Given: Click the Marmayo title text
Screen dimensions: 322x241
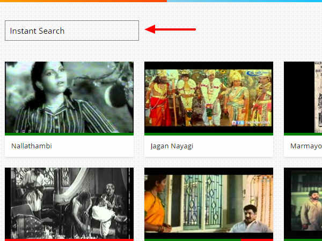Looking at the screenshot, I should coord(305,146).
